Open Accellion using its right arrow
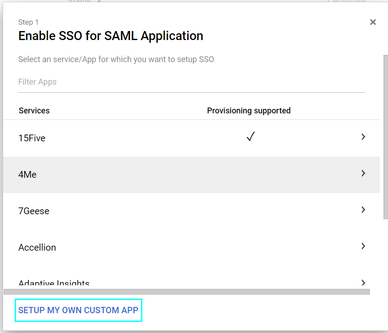The height and width of the screenshot is (333, 388). 363,246
